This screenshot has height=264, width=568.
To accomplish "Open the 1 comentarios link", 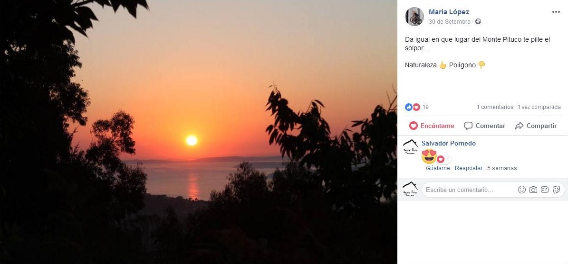I will (x=495, y=107).
